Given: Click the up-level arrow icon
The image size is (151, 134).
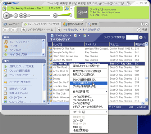Looking at the screenshot, I should coord(59,30).
